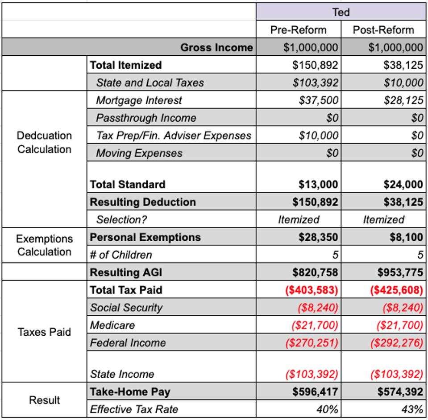Click the Deduction Calculation merged cell
This screenshot has height=420, width=428.
pos(45,142)
